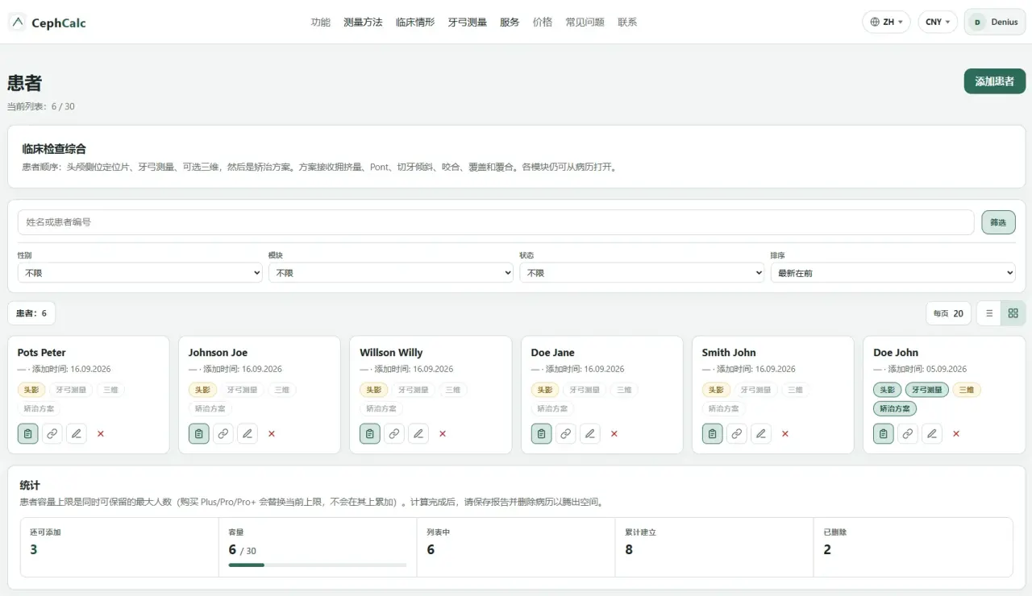Image resolution: width=1032 pixels, height=596 pixels.
Task: Edit Willson Willy with pencil icon
Action: click(x=418, y=433)
